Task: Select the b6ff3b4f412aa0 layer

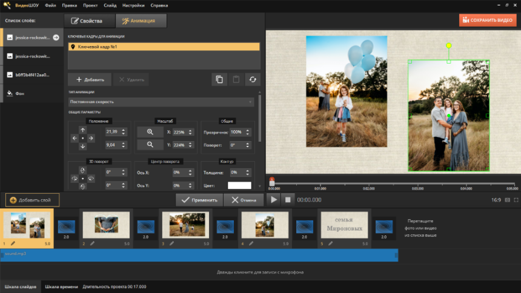Action: tap(32, 74)
